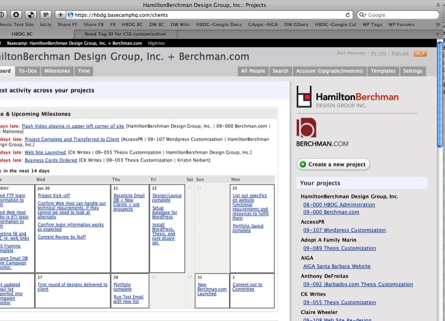Open the 09-089 Thesis Customization project
Screen dimensions: 445x321
point(340,248)
